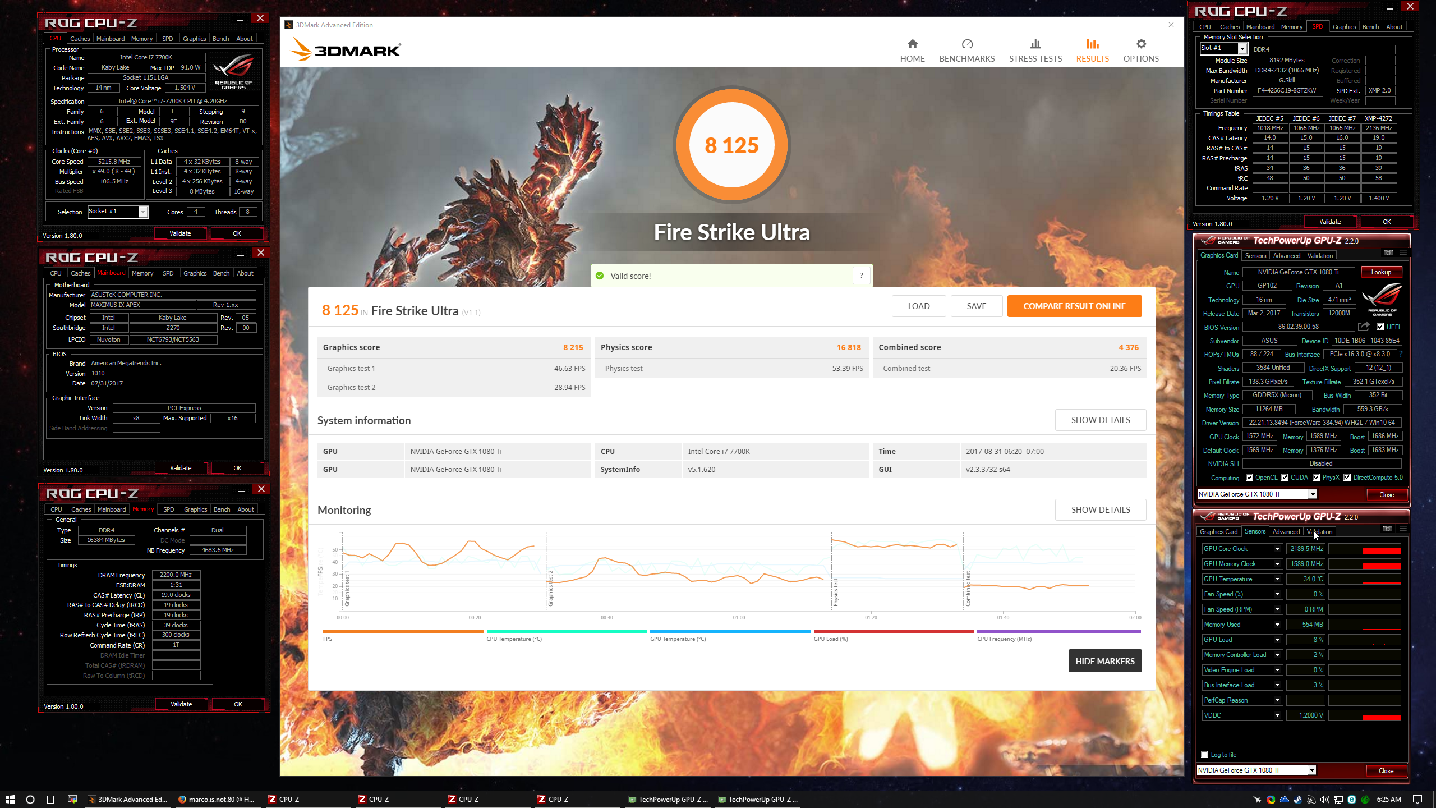Open the HOME section in 3DMark
The height and width of the screenshot is (808, 1436).
[912, 50]
